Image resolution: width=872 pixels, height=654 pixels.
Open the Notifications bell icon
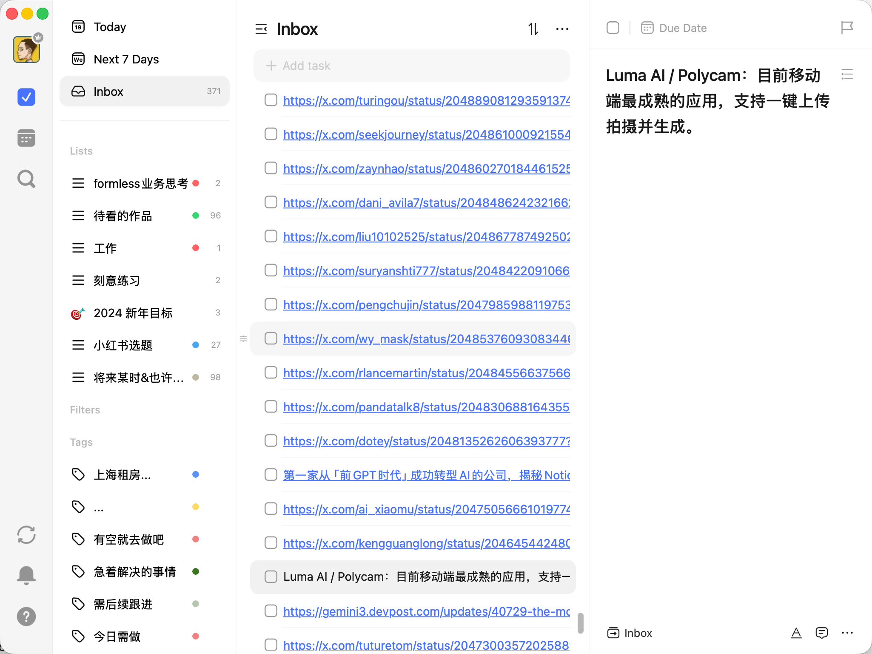point(26,576)
